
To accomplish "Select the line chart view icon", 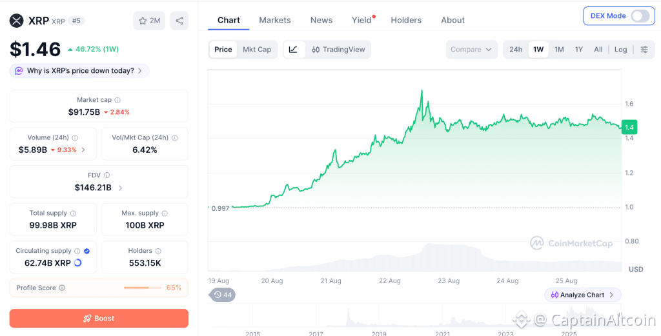I will tap(294, 50).
